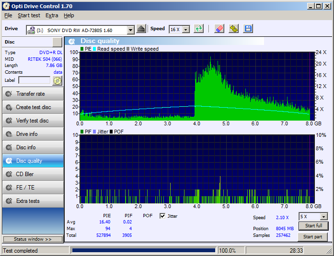Screen dimensions: 334x256
Task: Click the Samples value 257462
Action: pyautogui.click(x=283, y=235)
